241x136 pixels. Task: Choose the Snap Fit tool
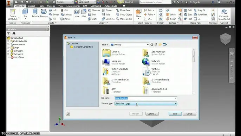click(x=200, y=10)
